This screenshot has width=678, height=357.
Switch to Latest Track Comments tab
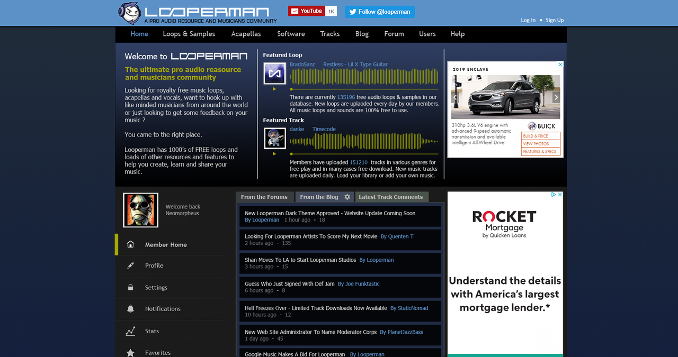(391, 197)
